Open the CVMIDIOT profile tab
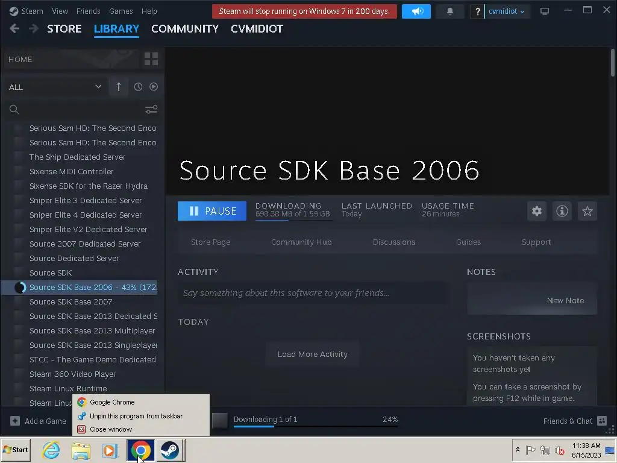617x463 pixels. (x=257, y=29)
